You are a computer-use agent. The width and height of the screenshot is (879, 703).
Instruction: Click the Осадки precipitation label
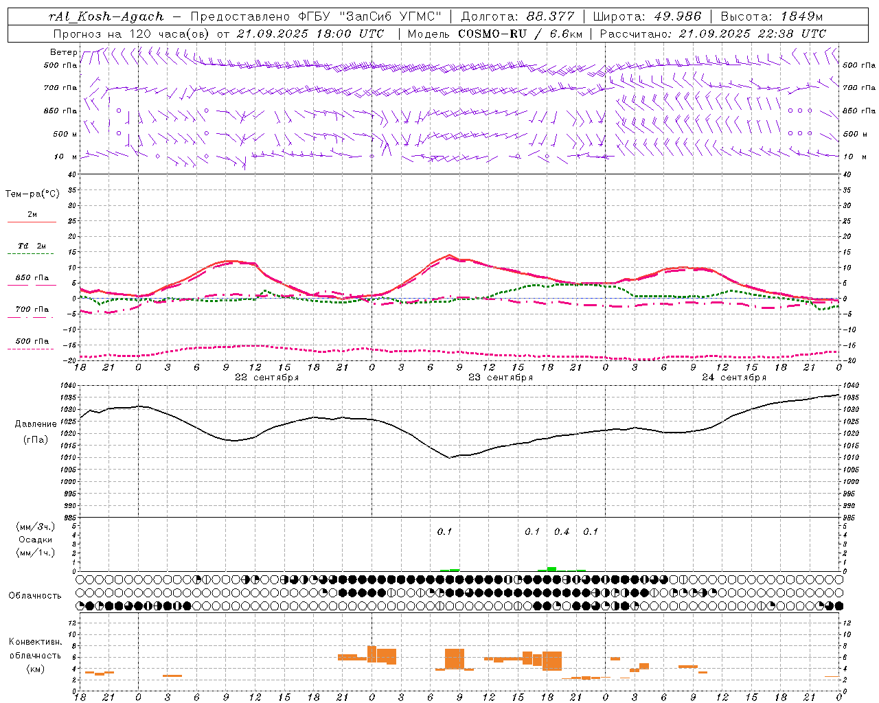36,540
